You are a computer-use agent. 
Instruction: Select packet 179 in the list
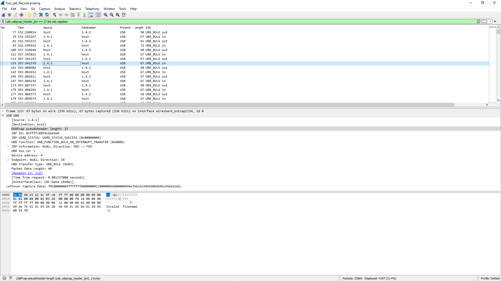click(245, 99)
